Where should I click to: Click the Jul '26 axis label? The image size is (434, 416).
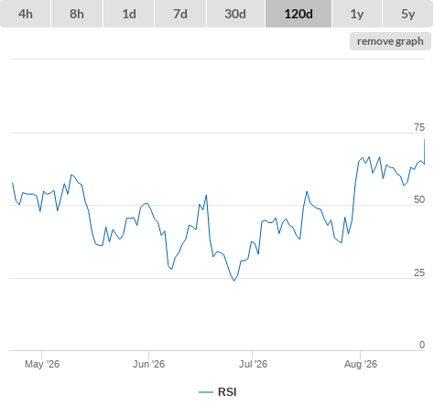coord(253,364)
